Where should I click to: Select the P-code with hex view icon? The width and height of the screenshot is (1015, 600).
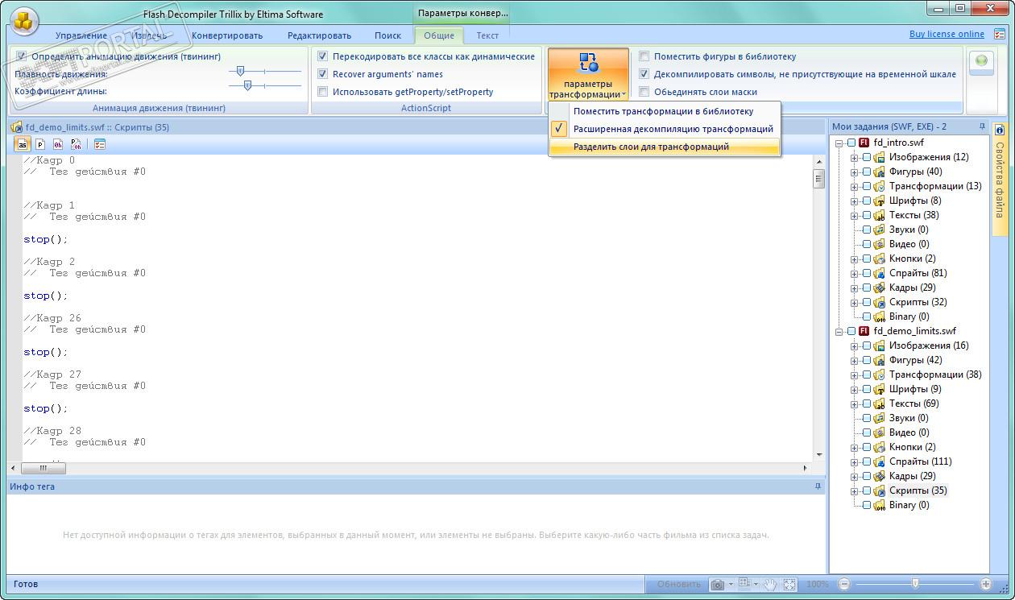[x=76, y=144]
